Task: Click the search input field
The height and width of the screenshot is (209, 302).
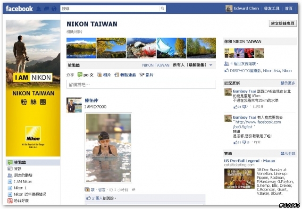Action: tap(110, 8)
